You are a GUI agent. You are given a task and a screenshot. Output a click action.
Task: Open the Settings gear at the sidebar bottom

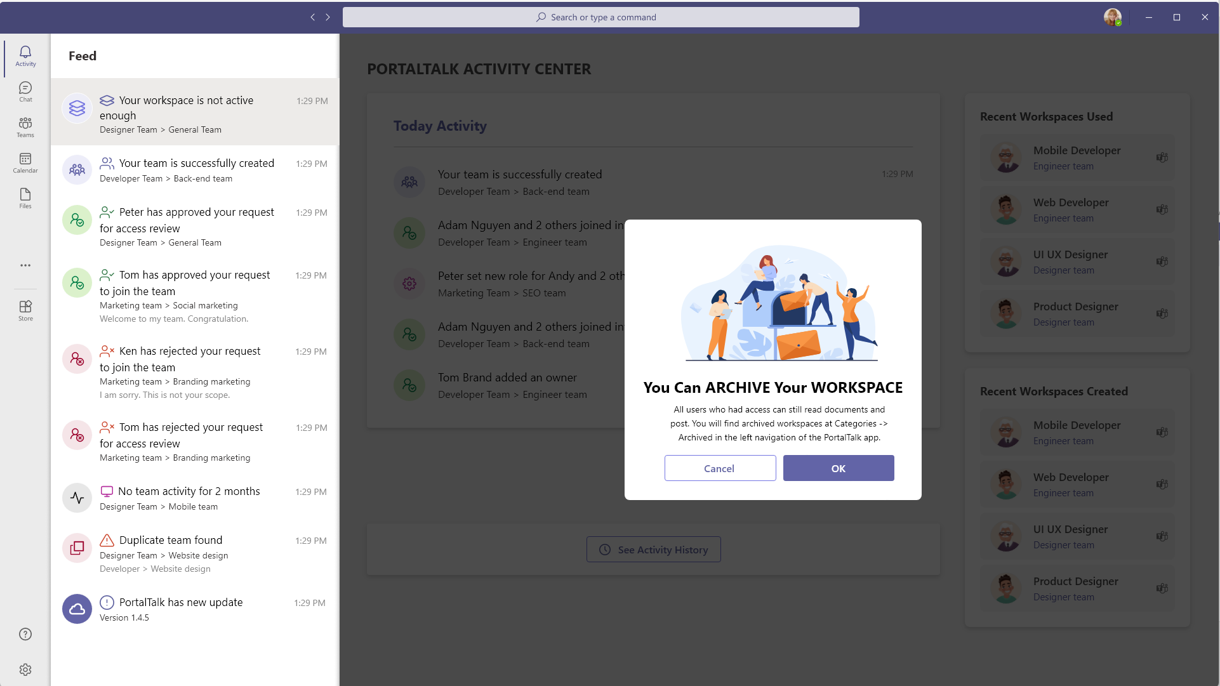click(25, 670)
